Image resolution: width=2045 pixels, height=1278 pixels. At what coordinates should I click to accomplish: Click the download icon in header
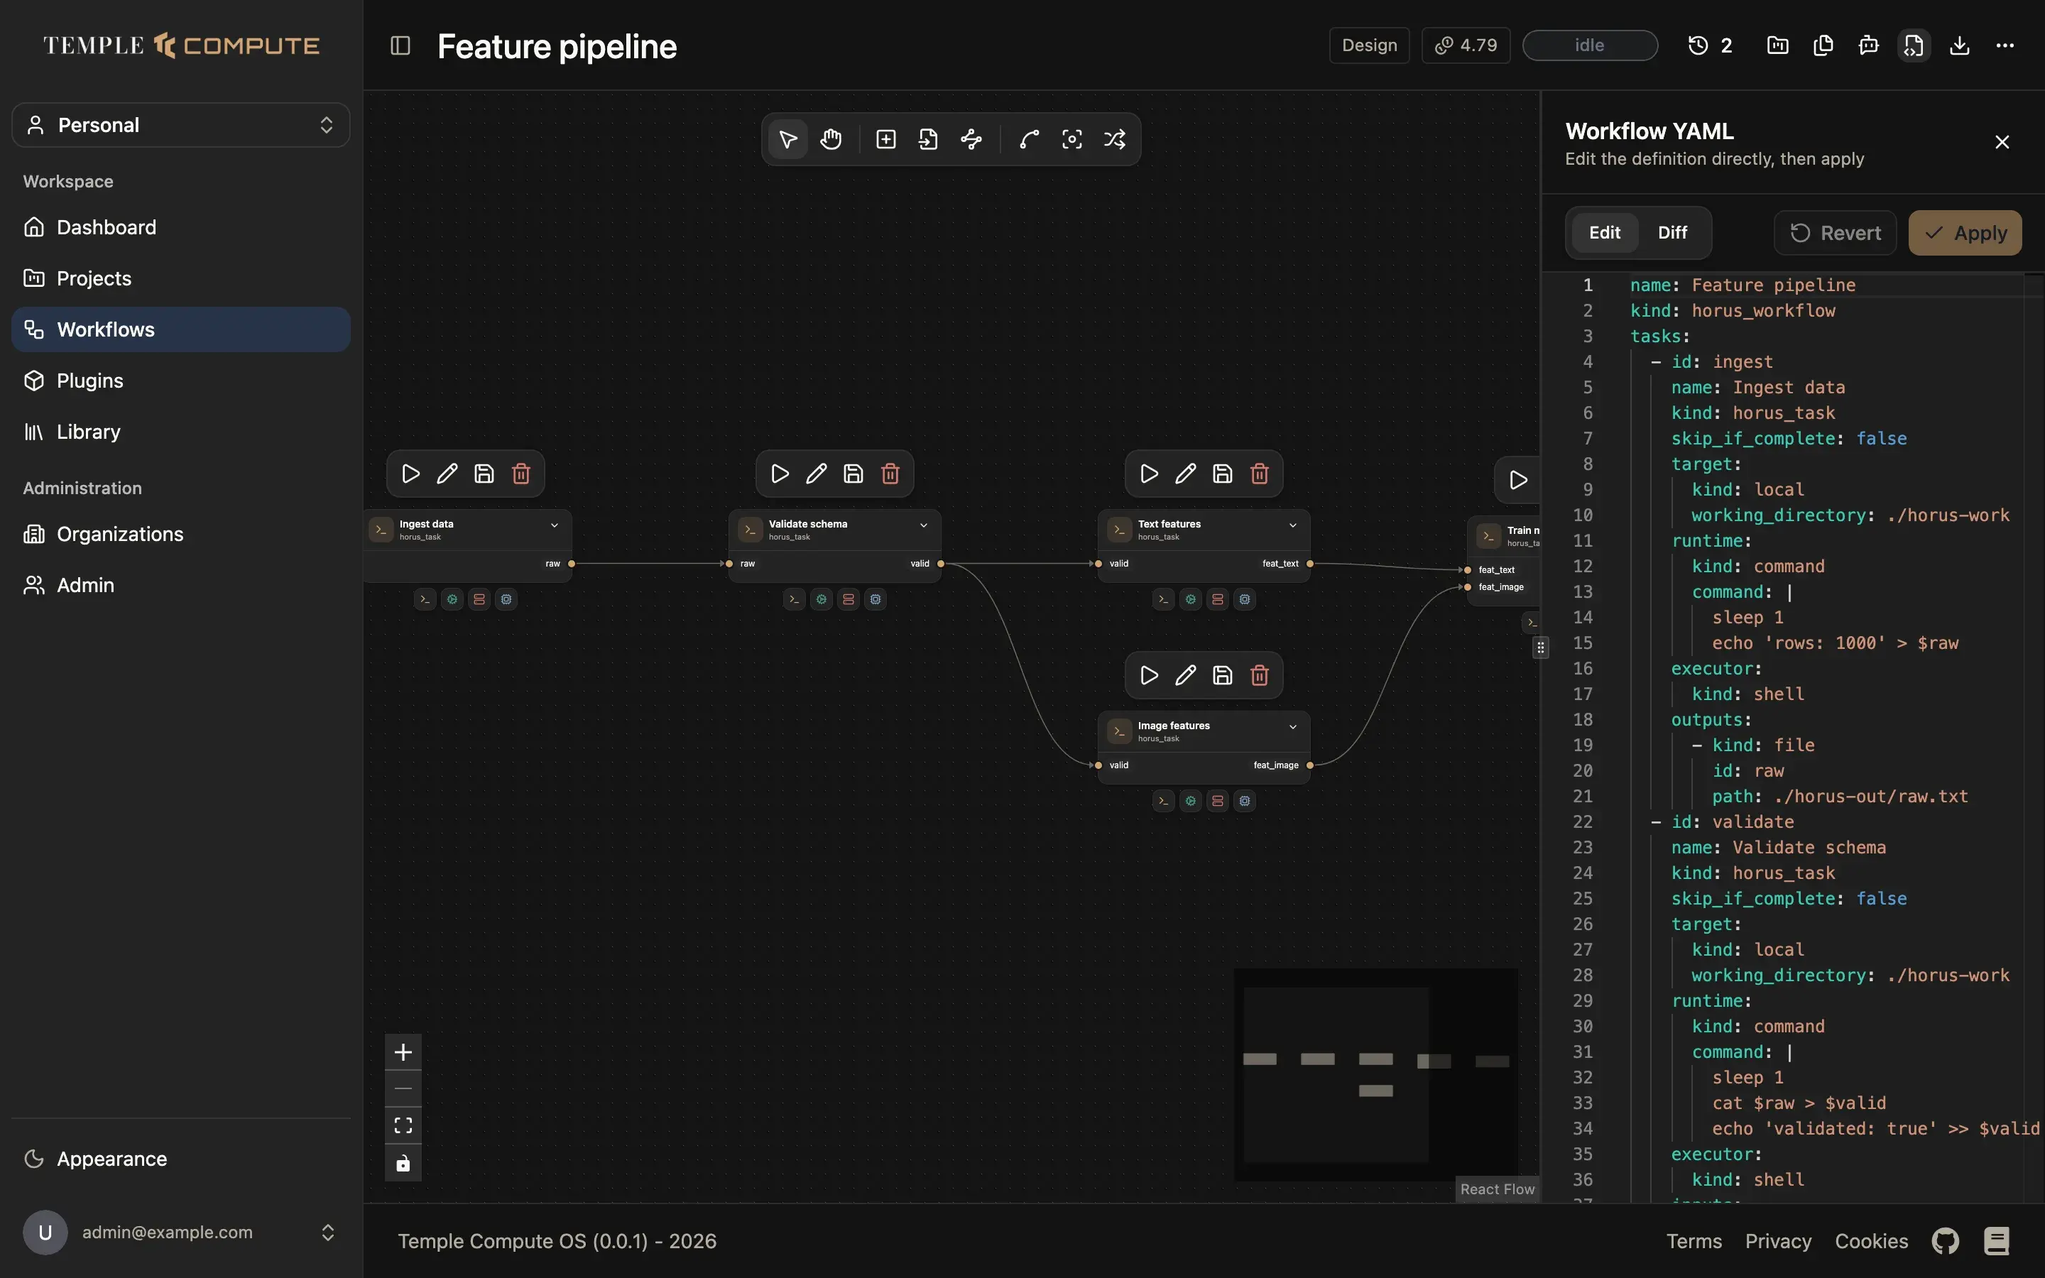tap(1960, 45)
